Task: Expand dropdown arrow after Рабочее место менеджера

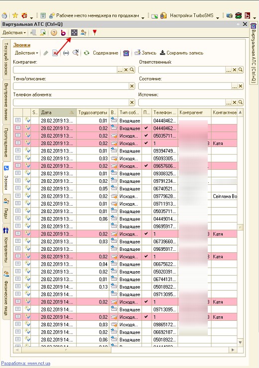Action: [x=143, y=17]
